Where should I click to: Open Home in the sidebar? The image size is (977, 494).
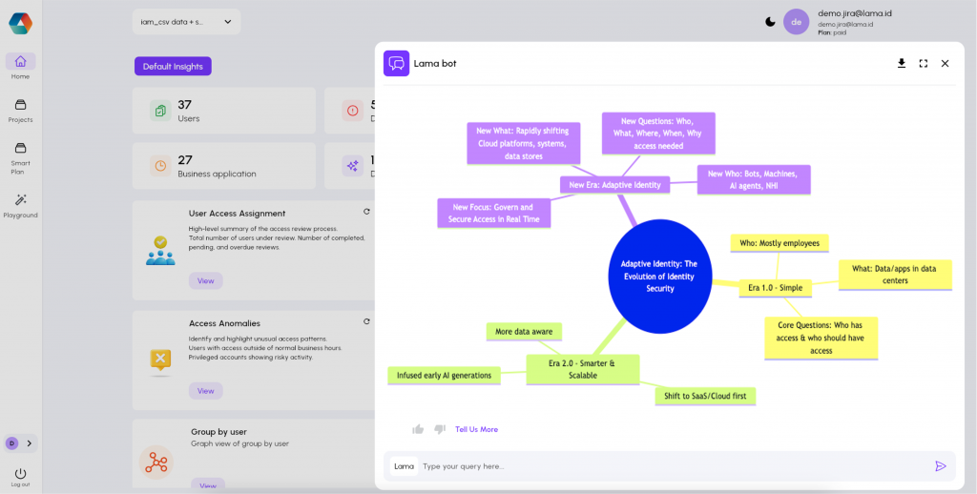tap(20, 66)
